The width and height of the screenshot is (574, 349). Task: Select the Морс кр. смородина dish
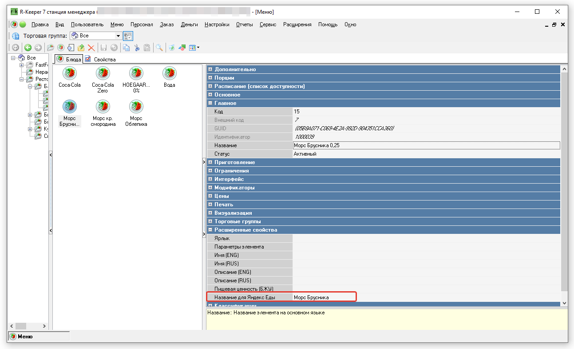(x=103, y=113)
